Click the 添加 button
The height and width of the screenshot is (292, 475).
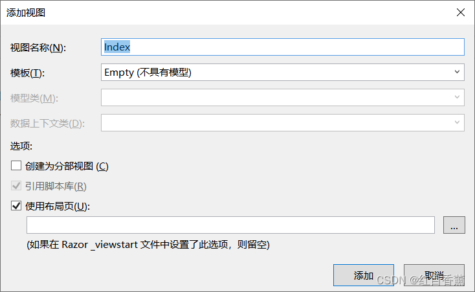(363, 275)
